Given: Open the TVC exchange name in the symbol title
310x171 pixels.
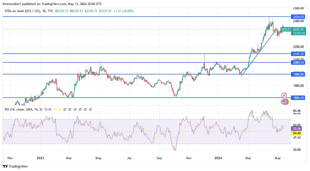Looking at the screenshot, I should click(x=51, y=12).
